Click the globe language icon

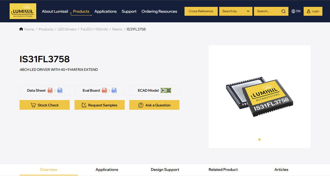[293, 11]
